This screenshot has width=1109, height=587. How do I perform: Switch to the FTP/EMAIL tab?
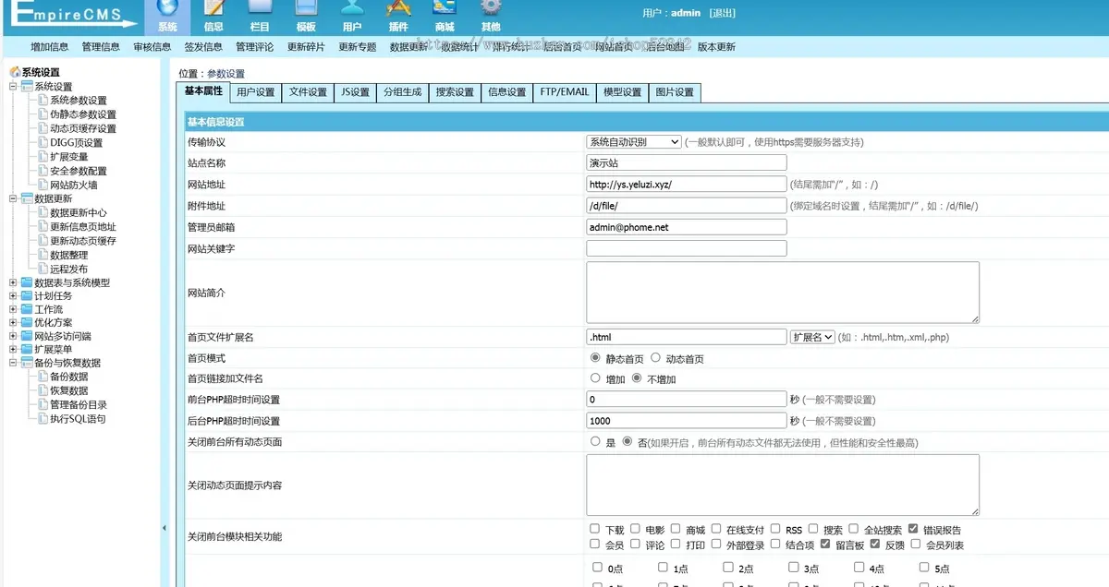(564, 92)
